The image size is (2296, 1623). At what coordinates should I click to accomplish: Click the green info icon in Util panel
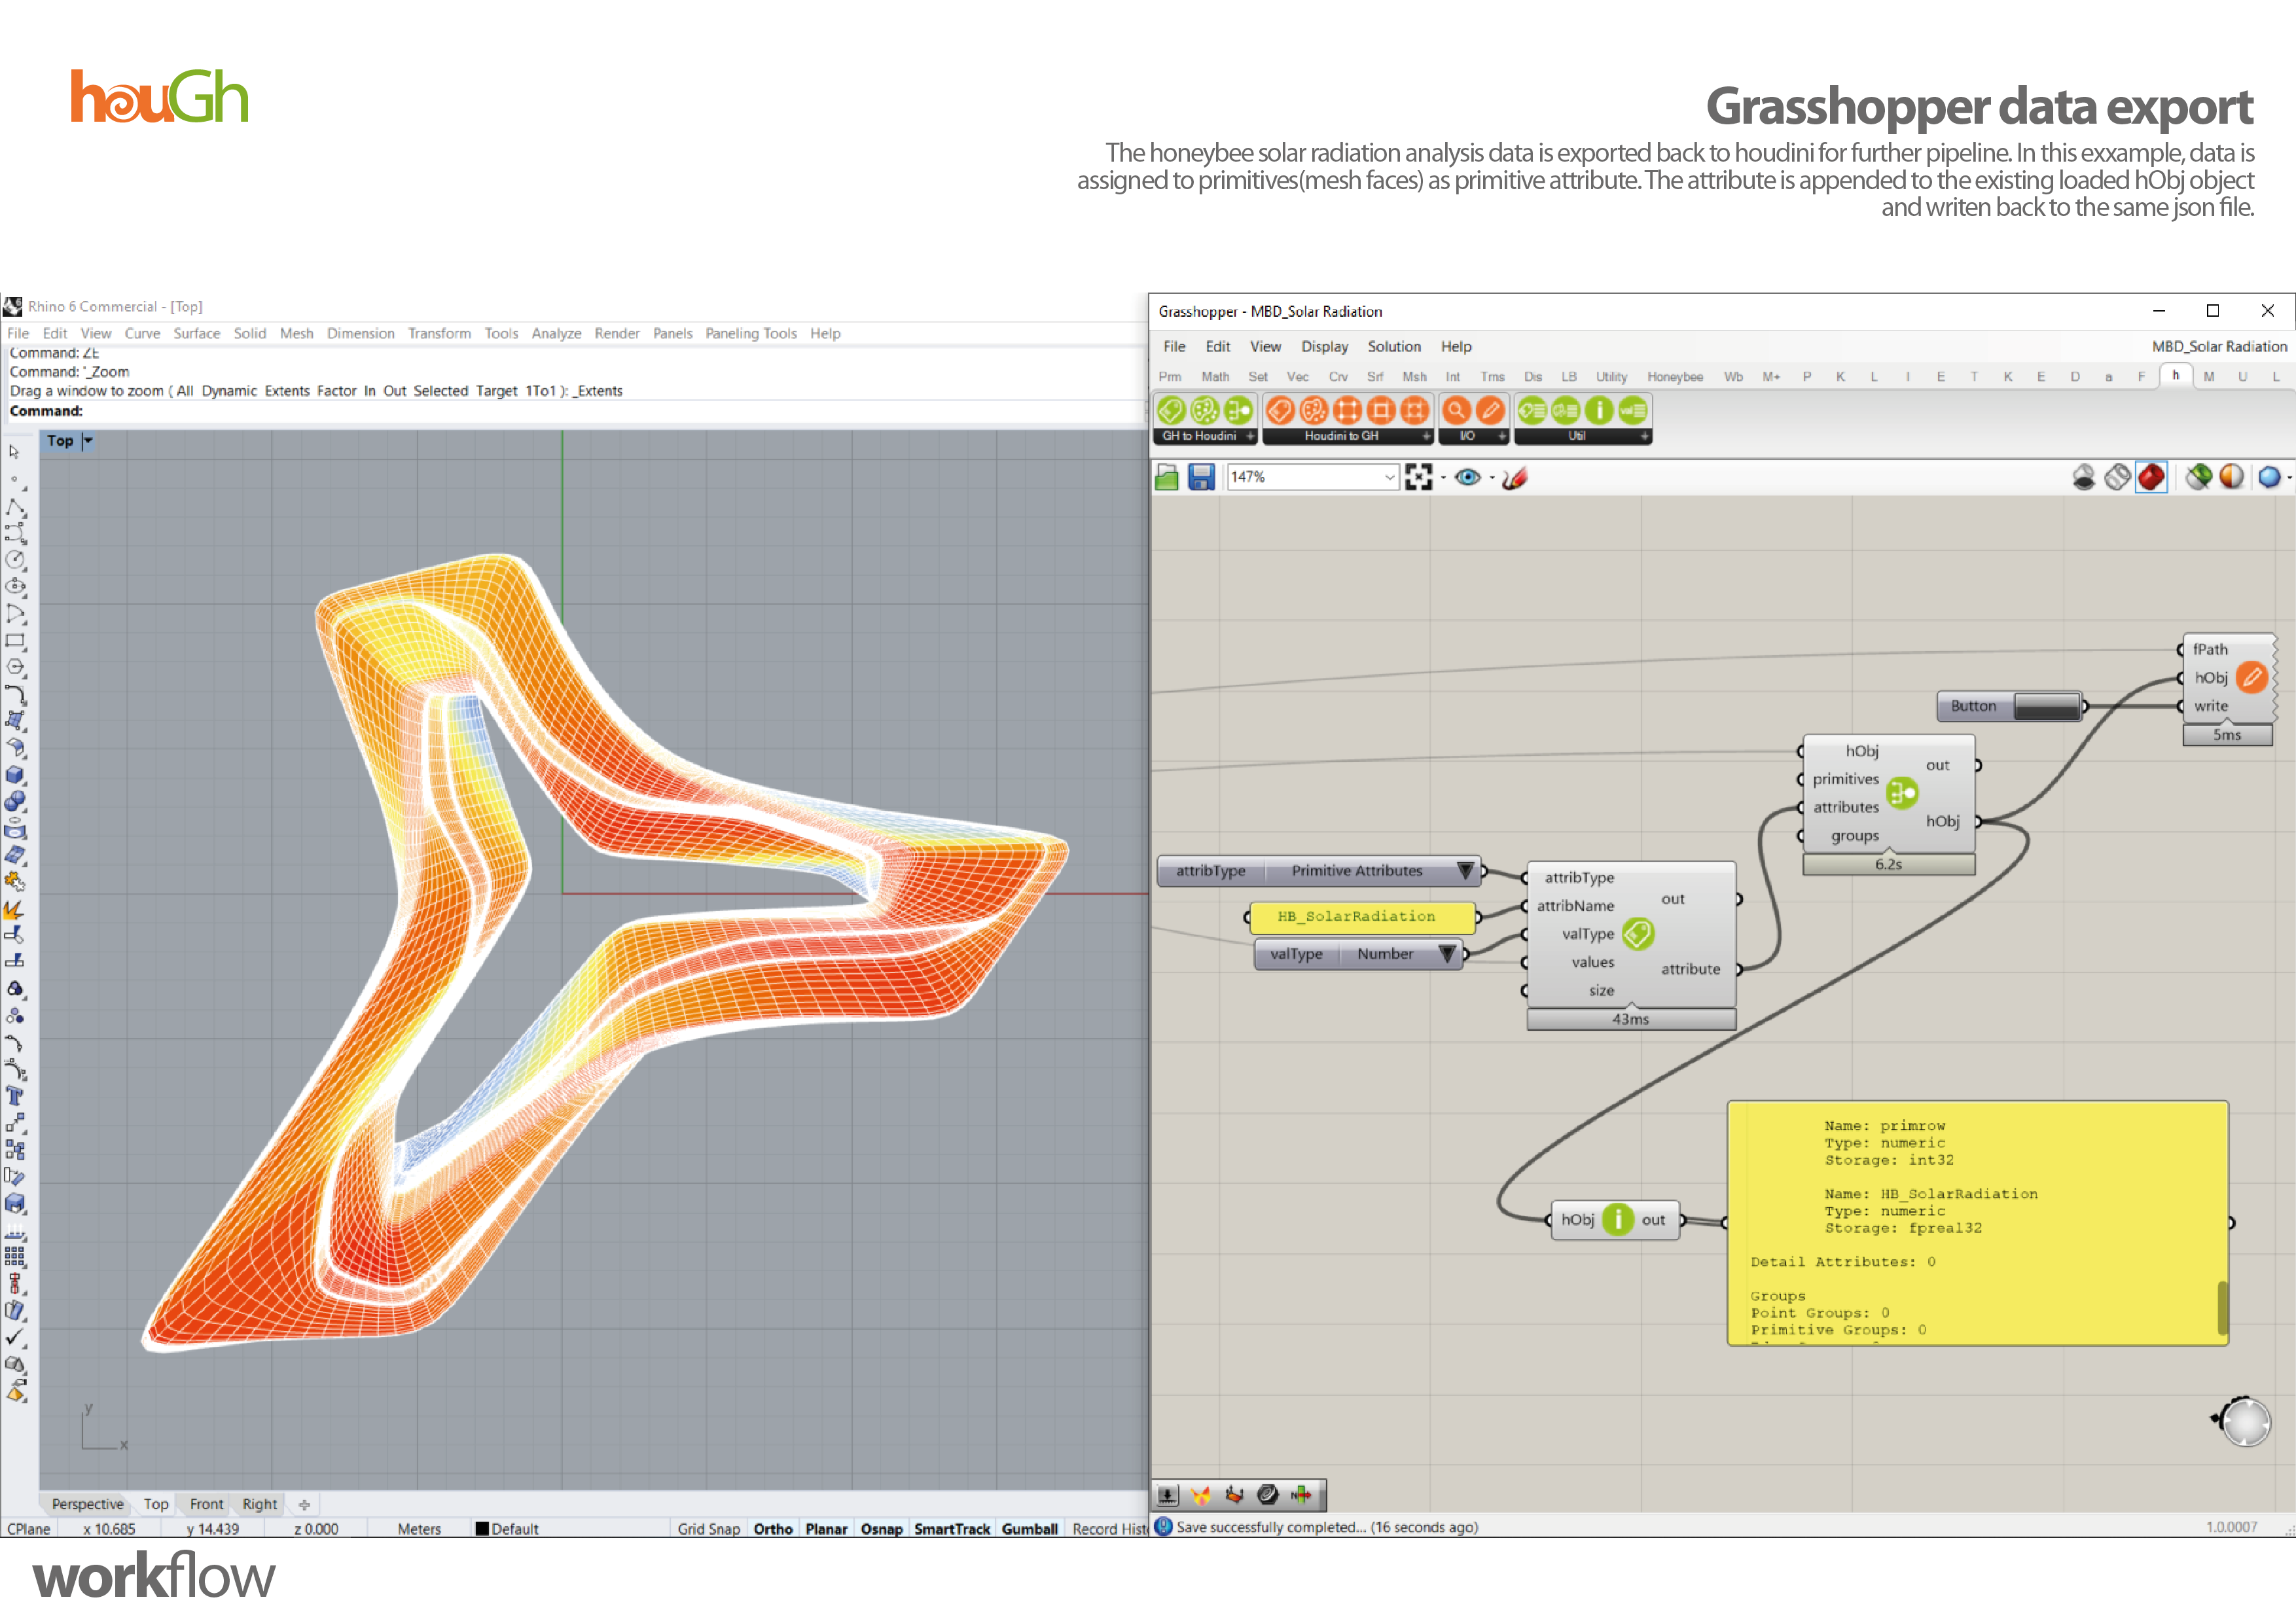pyautogui.click(x=1599, y=410)
